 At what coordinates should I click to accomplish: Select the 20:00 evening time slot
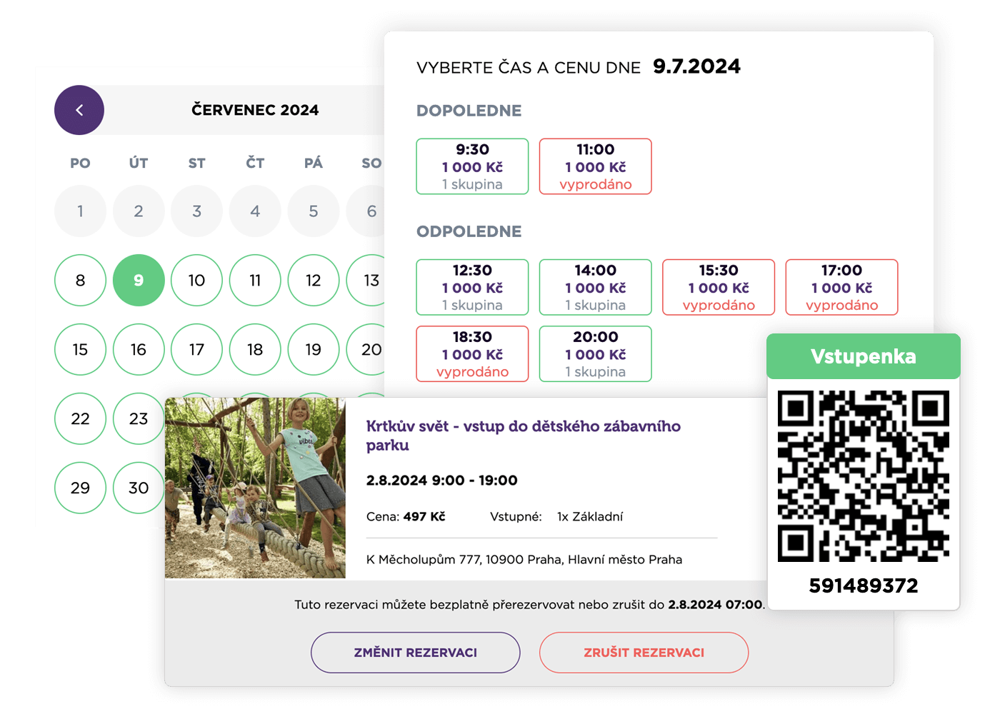595,353
